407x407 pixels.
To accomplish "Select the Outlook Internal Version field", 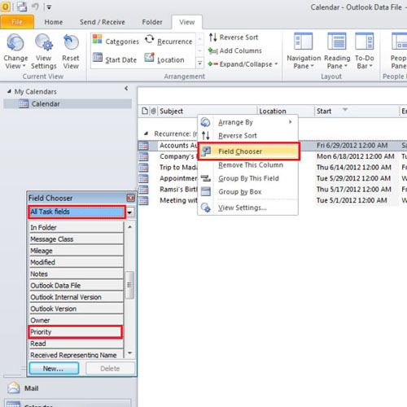I will [x=77, y=297].
